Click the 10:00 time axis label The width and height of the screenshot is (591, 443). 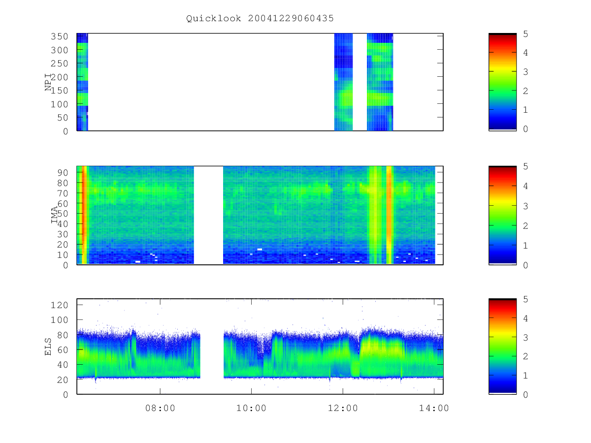[251, 408]
